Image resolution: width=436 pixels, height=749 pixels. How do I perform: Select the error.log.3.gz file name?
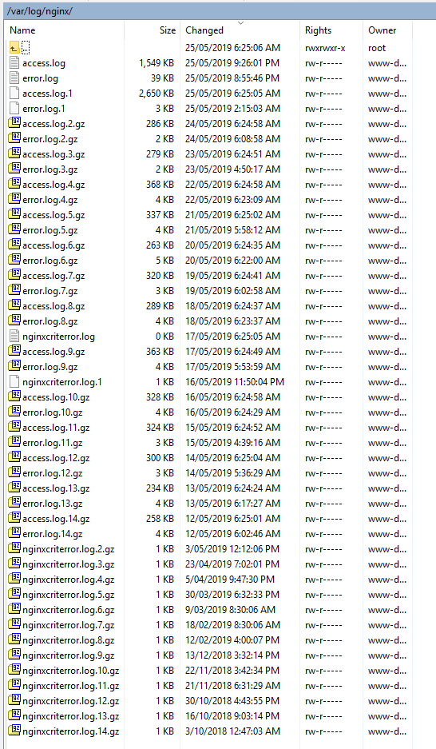pos(50,169)
